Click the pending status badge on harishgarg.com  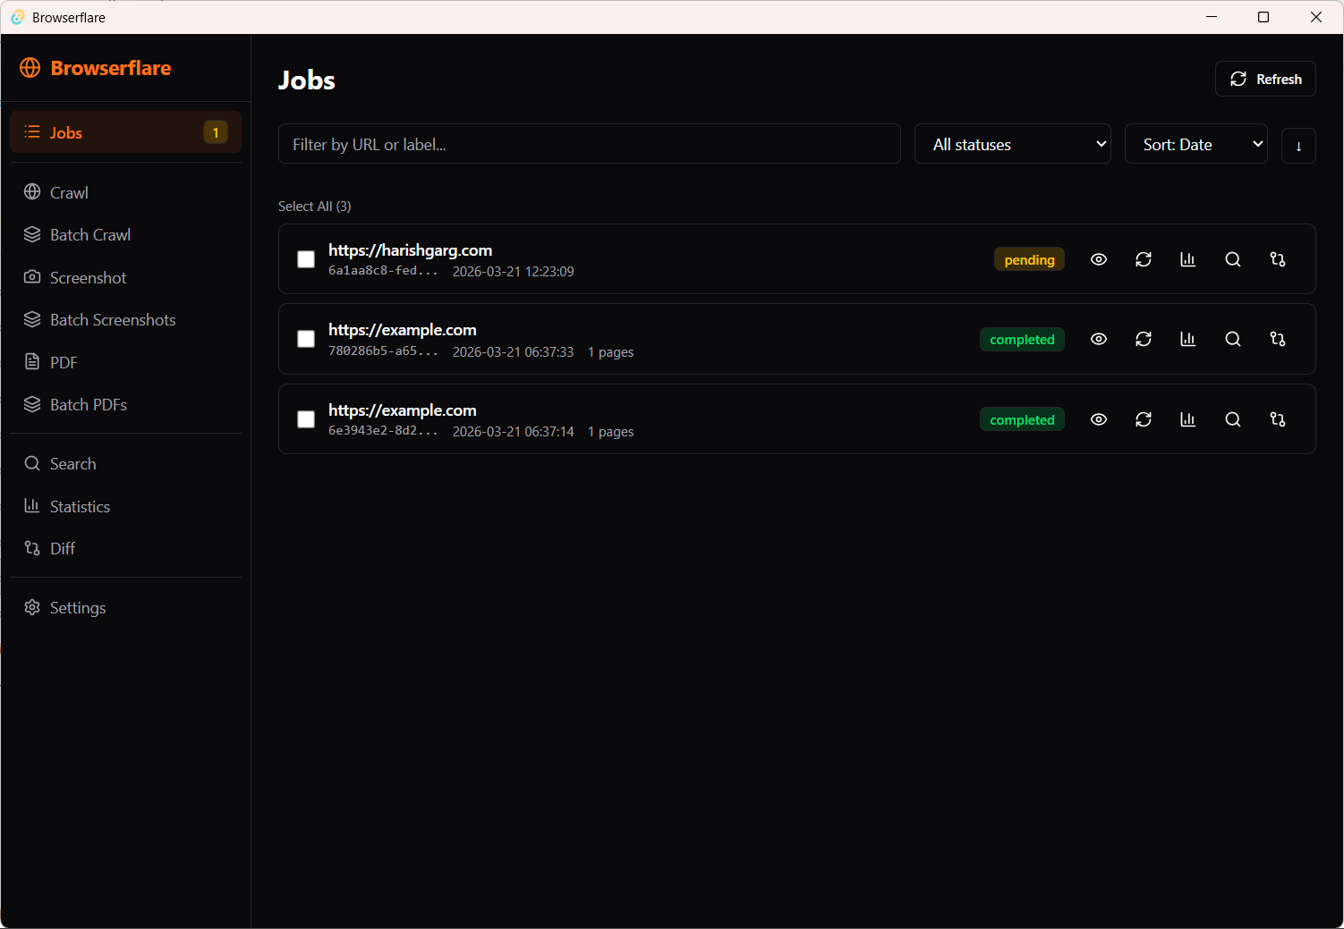tap(1029, 259)
